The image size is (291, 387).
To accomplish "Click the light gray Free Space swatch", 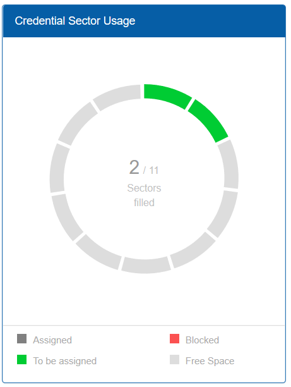I will (x=174, y=360).
